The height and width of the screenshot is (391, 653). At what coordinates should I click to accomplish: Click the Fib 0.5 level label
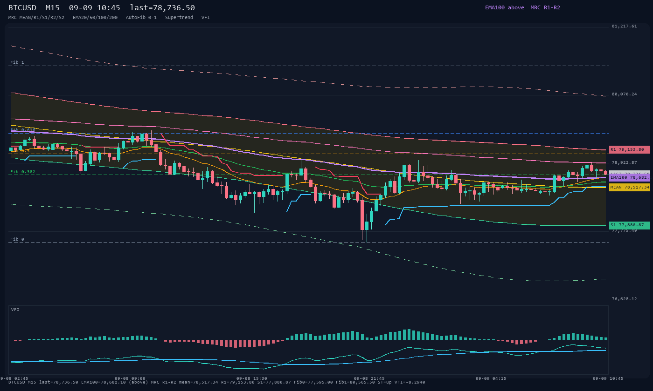20,151
